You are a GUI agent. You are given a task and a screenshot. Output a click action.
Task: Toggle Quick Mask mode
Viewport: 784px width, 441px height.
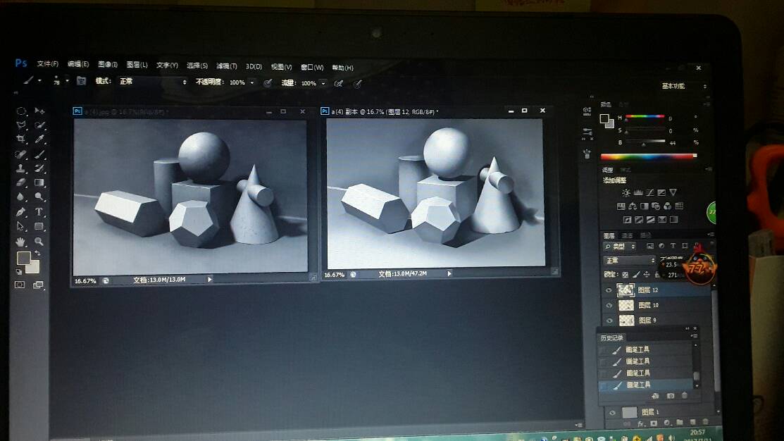coord(20,285)
